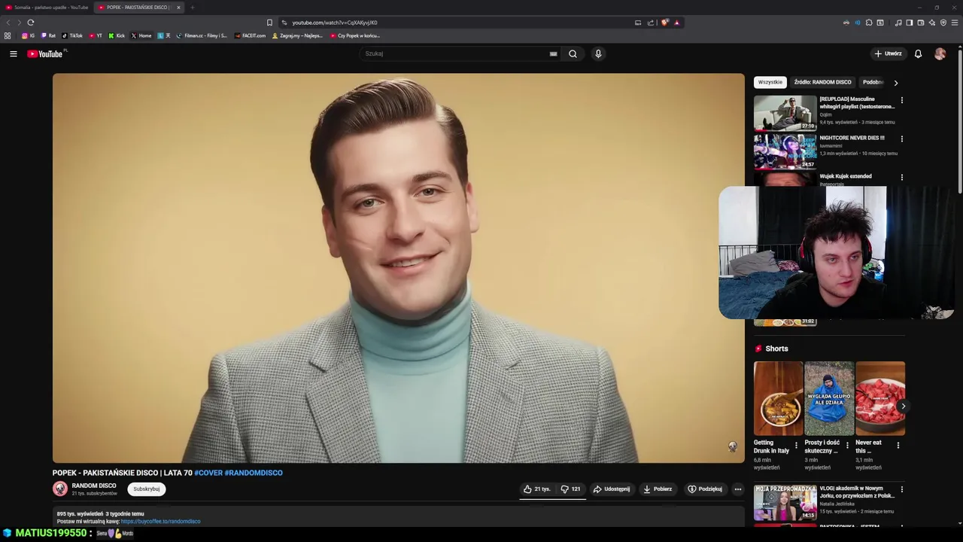963x542 pixels.
Task: Click the Subskrybuj button
Action: (146, 489)
